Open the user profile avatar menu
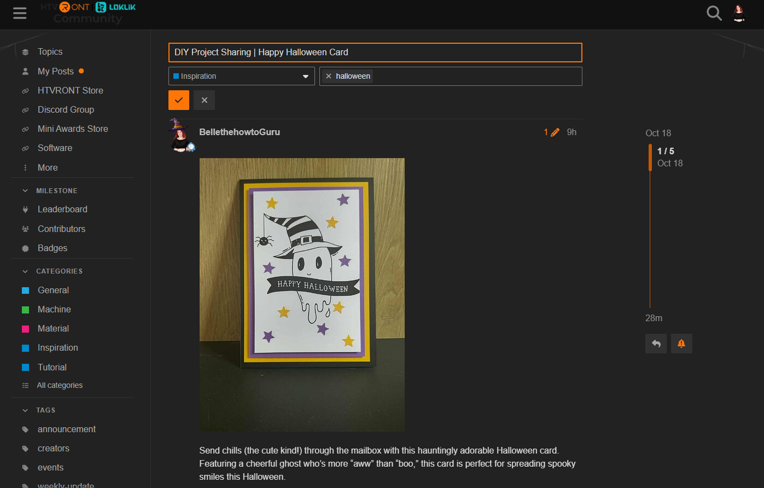This screenshot has height=488, width=764. (x=739, y=13)
